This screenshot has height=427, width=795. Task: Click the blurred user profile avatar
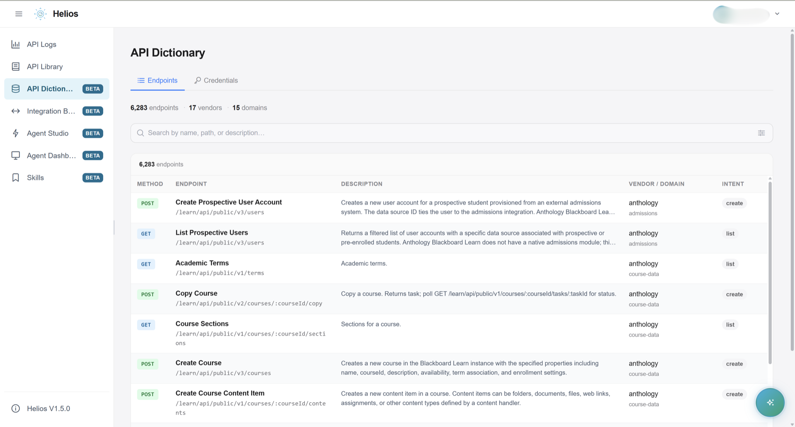pyautogui.click(x=741, y=14)
